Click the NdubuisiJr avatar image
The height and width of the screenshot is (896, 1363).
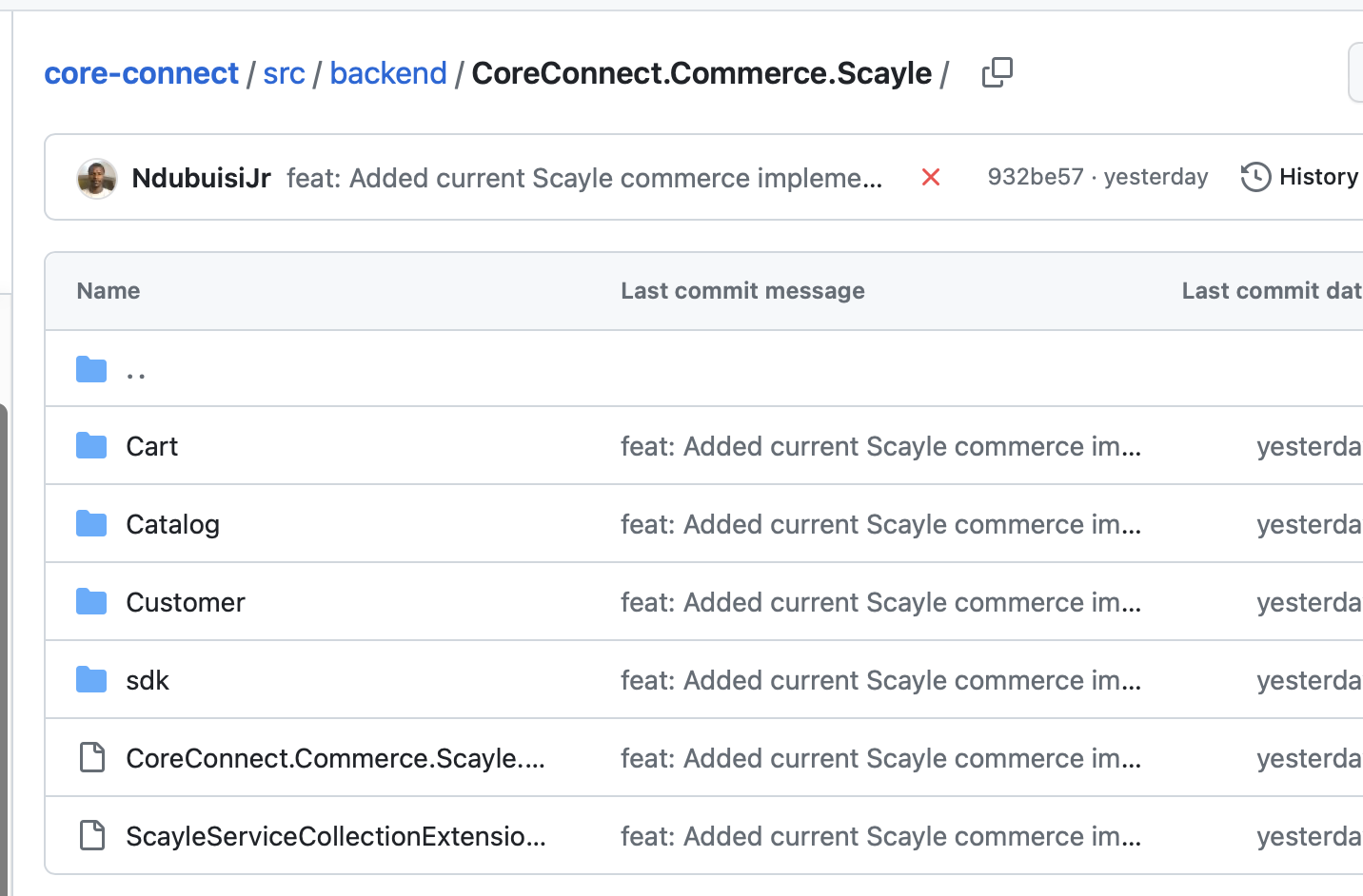97,178
